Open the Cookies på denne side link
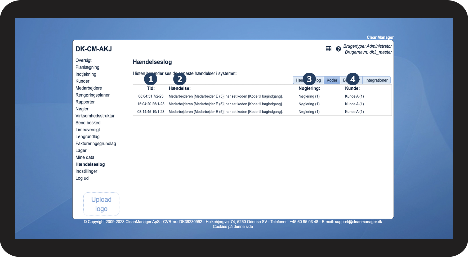This screenshot has height=257, width=468. coord(233,227)
